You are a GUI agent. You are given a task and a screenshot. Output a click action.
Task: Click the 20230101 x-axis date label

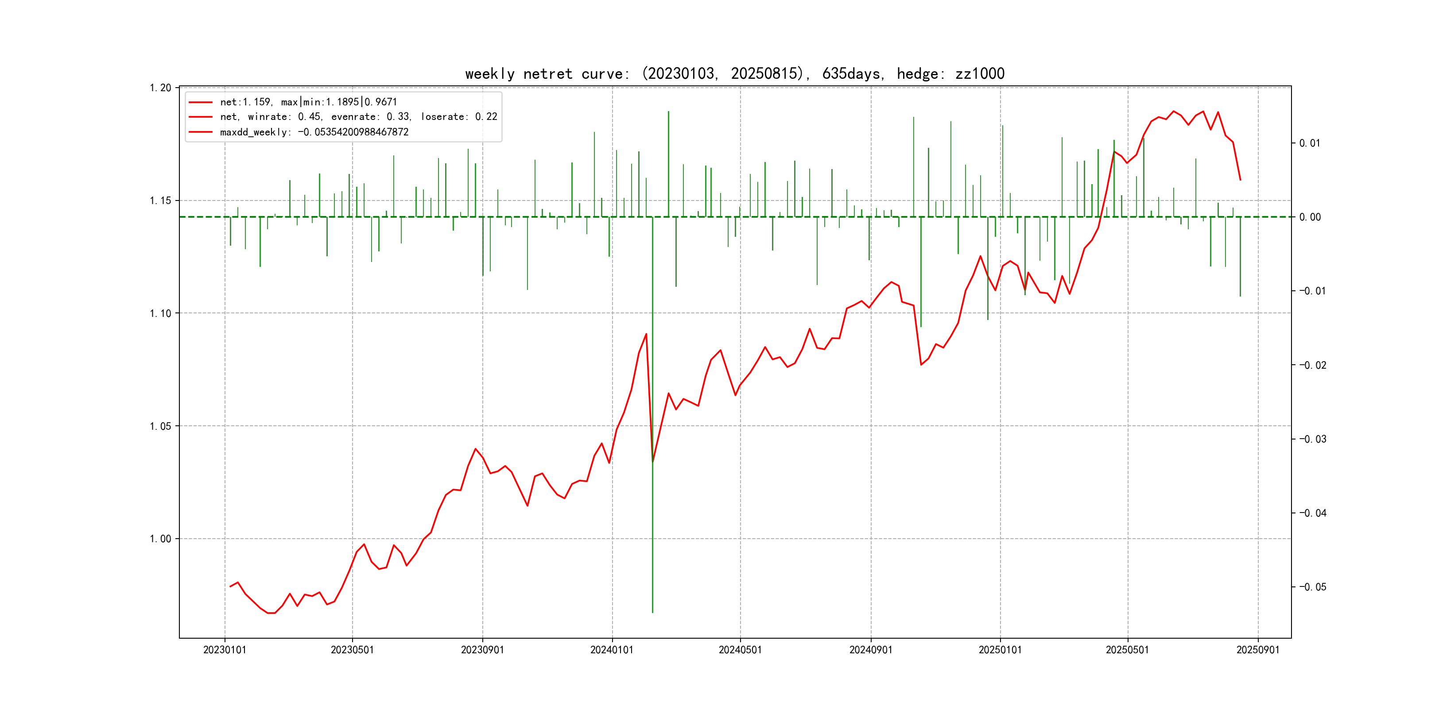[225, 650]
